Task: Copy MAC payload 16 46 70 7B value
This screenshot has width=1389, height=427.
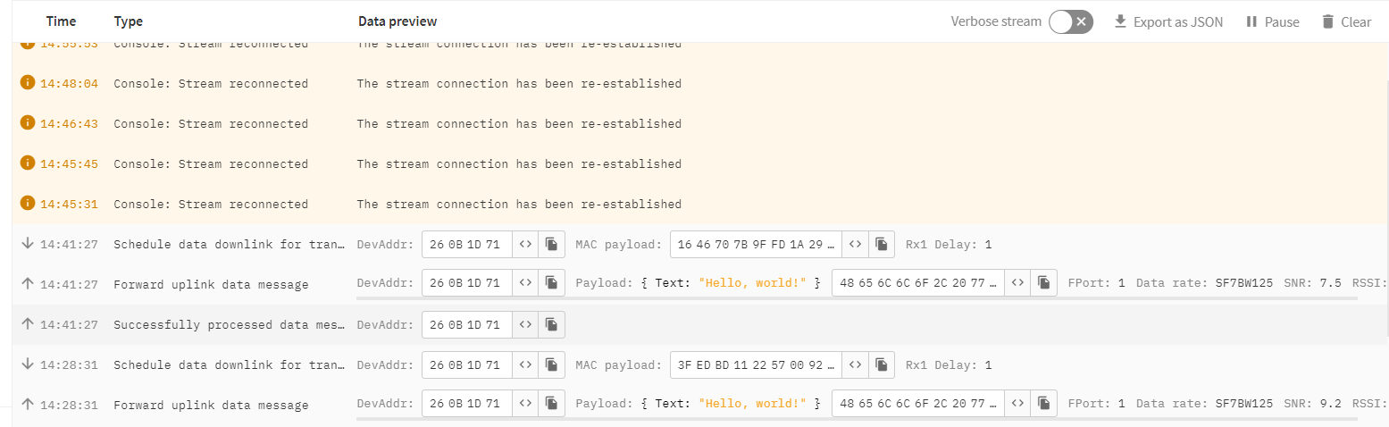Action: tap(882, 244)
